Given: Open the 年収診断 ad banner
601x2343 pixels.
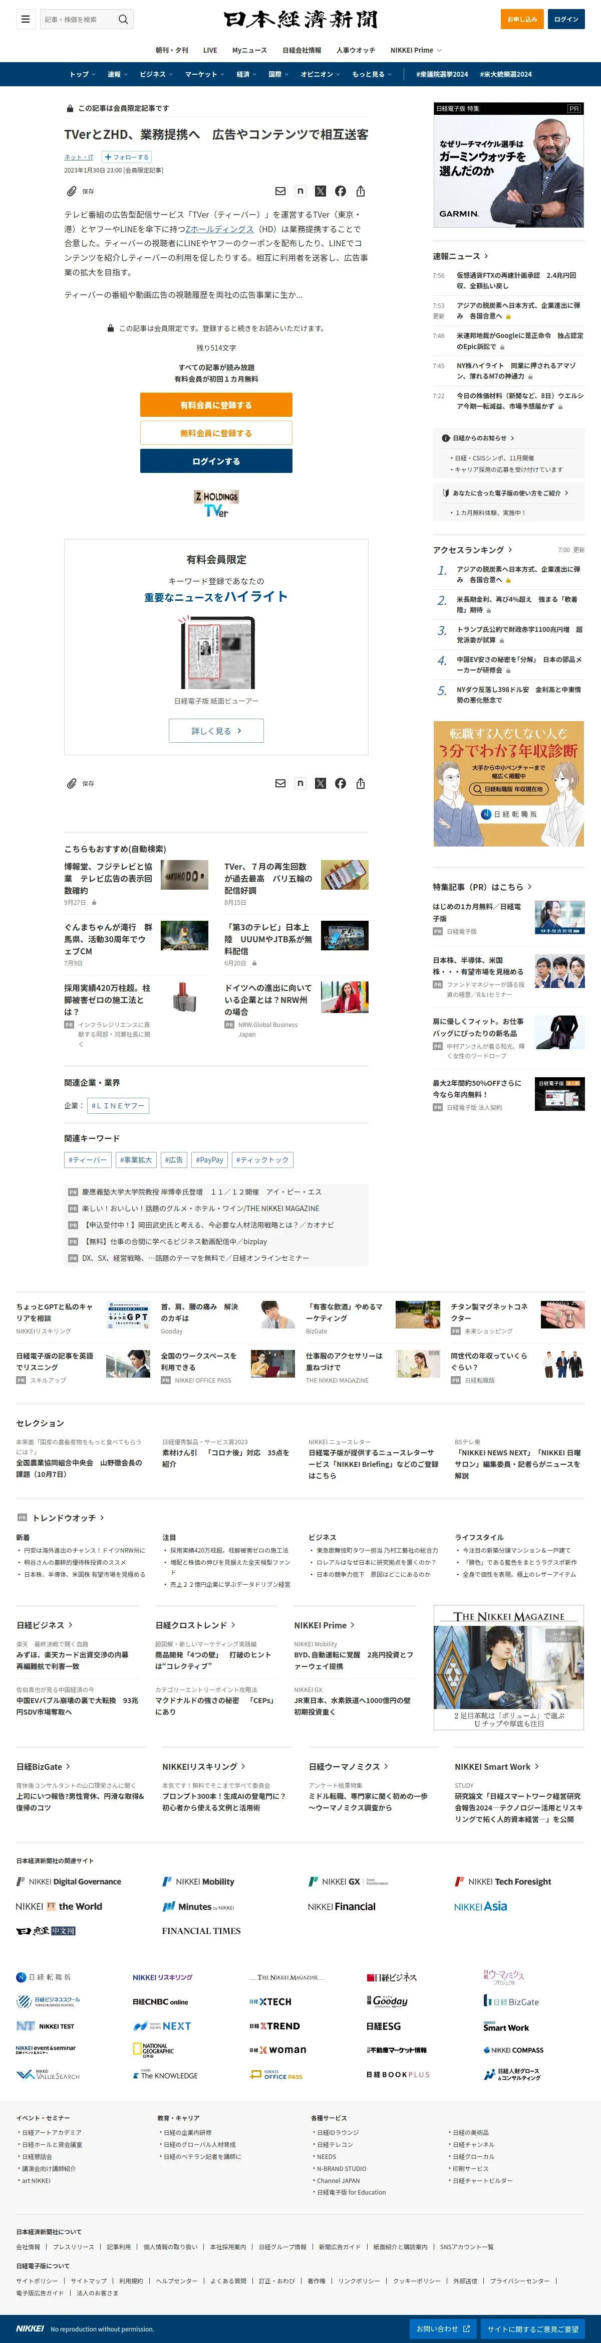Looking at the screenshot, I should pos(508,783).
